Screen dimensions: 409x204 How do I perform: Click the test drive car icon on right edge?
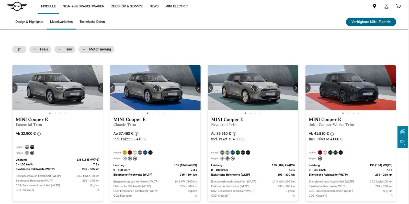(403, 131)
